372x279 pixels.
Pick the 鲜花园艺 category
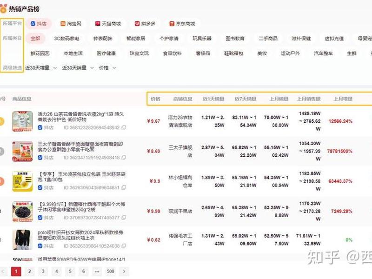(40, 53)
